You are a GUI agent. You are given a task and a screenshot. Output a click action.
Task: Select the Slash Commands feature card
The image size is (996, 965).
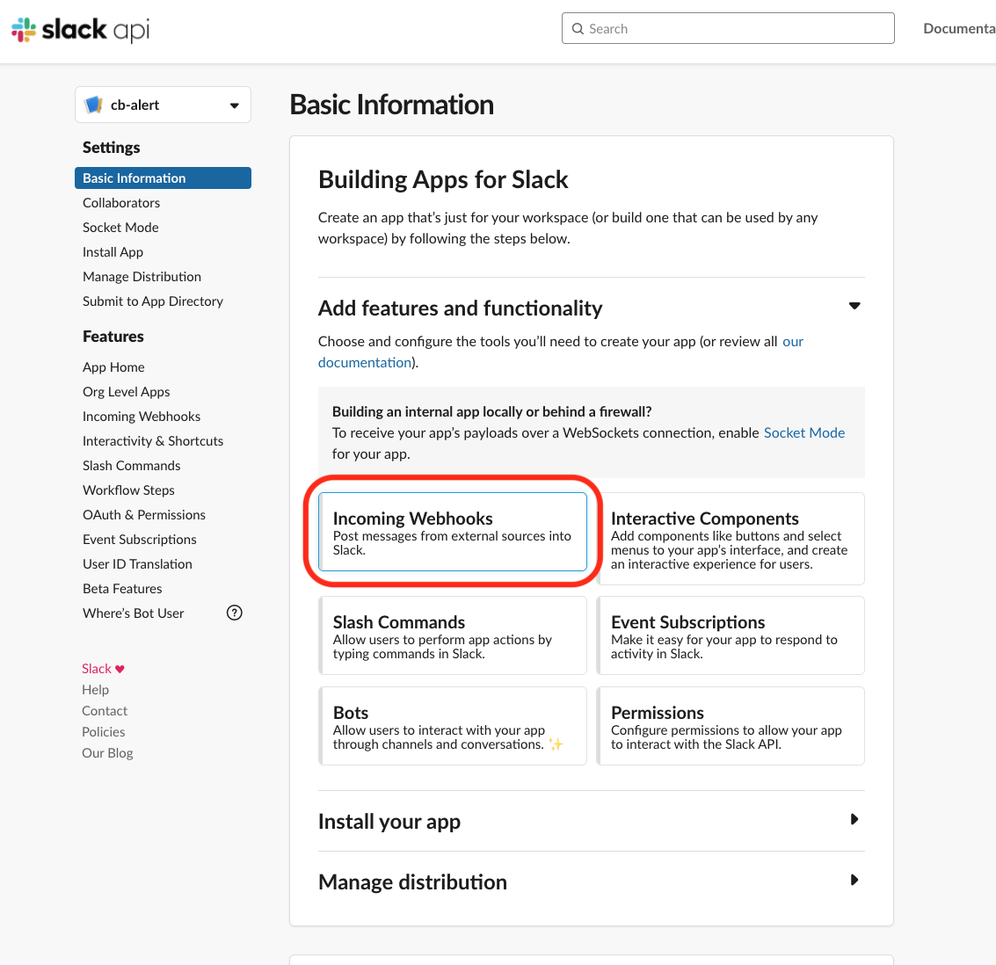(x=452, y=635)
